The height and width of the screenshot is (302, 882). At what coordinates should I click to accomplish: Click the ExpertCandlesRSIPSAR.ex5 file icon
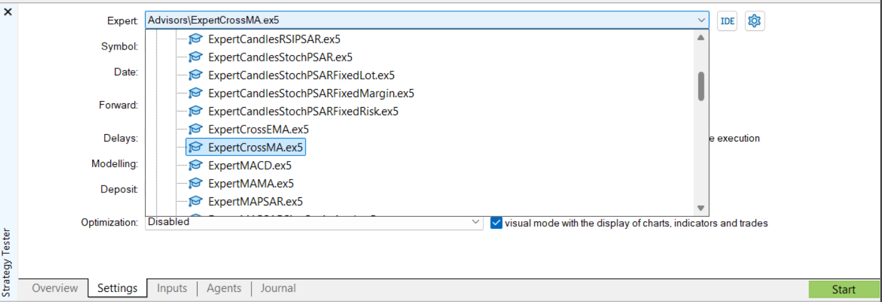(x=196, y=39)
